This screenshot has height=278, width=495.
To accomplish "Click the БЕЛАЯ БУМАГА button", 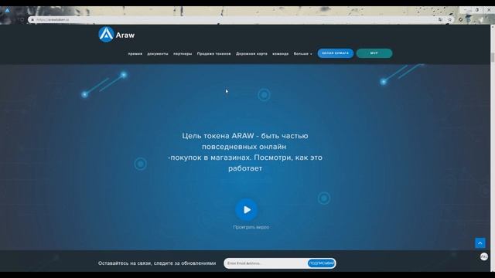I will coord(335,53).
